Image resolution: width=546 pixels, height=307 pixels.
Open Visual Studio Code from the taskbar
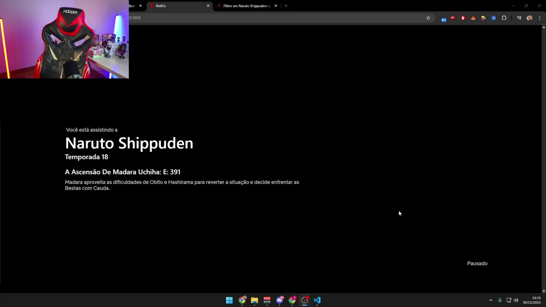[317, 300]
